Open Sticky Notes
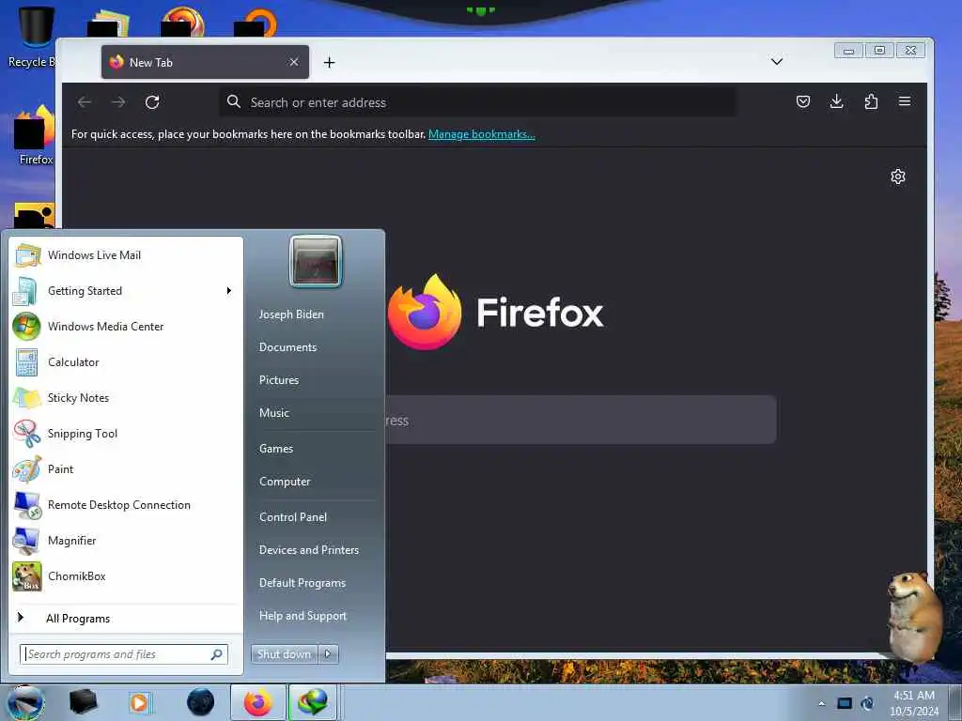The image size is (962, 721). click(x=126, y=397)
